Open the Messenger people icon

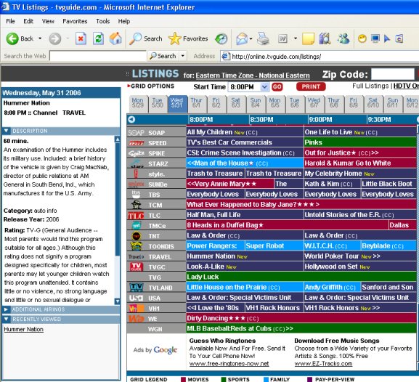coord(343,38)
